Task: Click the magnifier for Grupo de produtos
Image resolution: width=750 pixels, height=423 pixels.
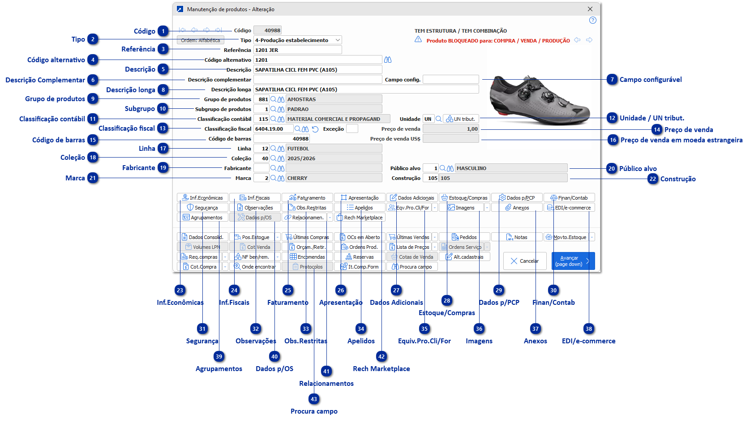Action: point(274,99)
